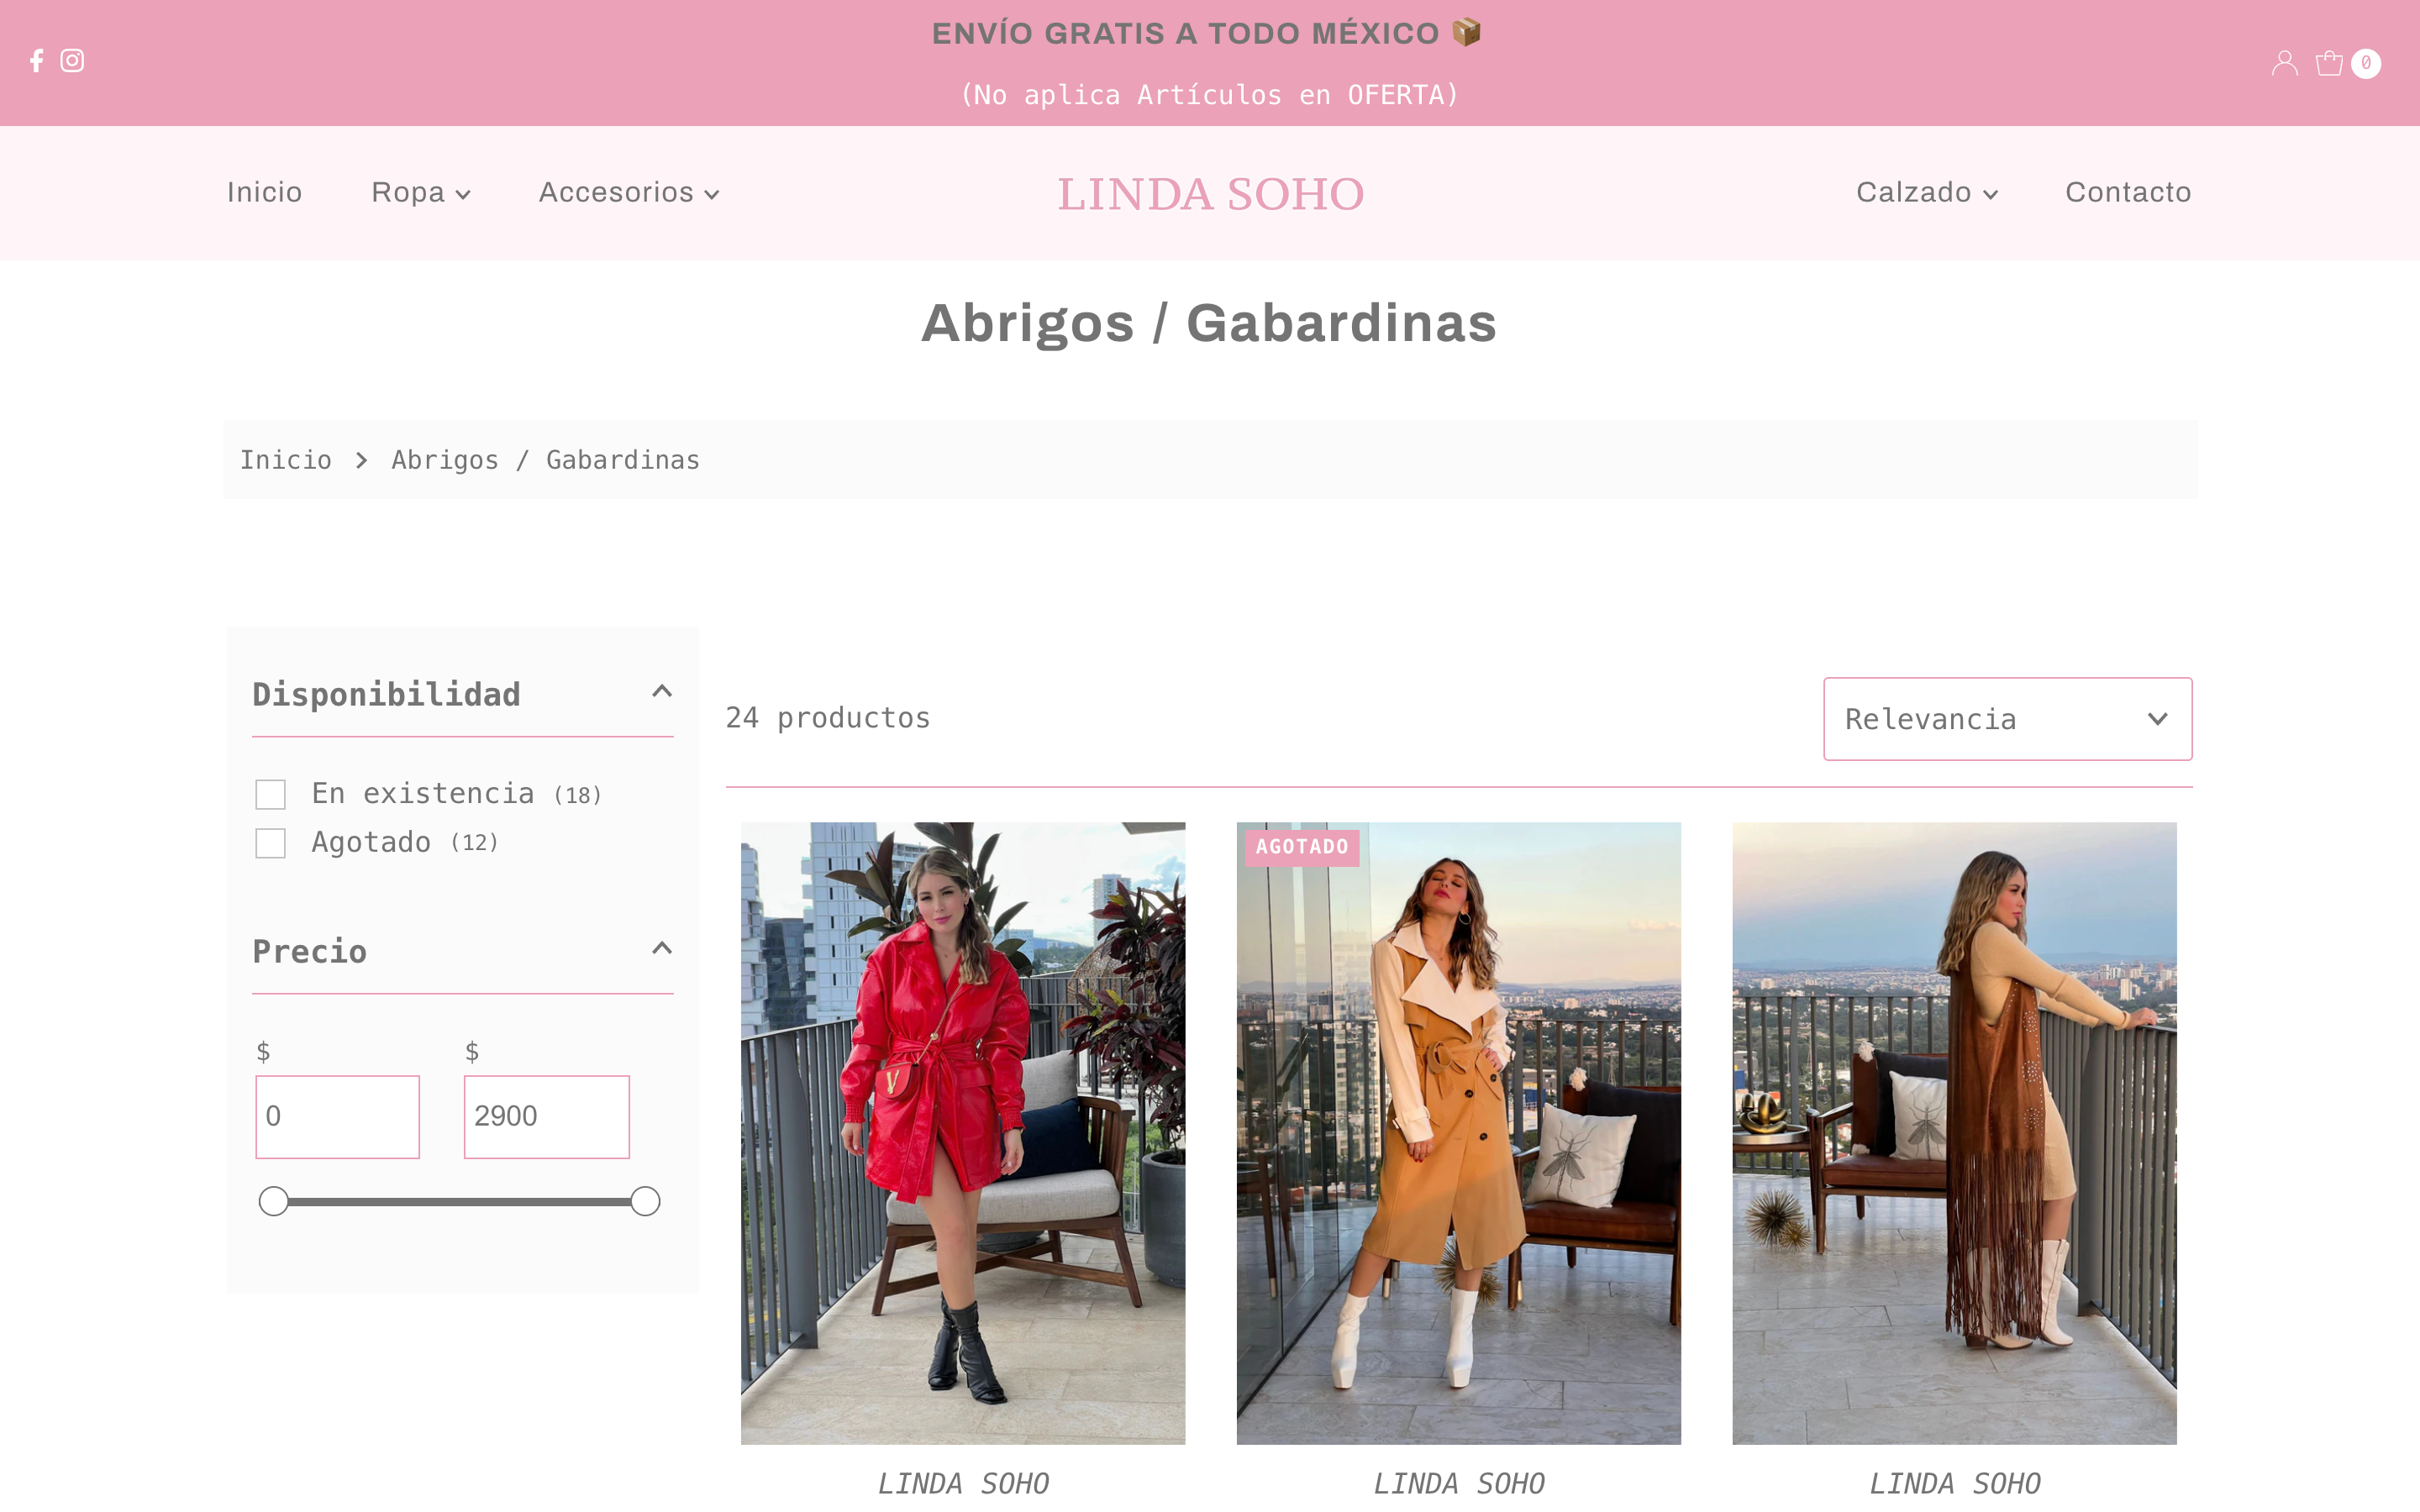The image size is (2420, 1512).
Task: Open the Instagram profile icon
Action: pyautogui.click(x=72, y=61)
